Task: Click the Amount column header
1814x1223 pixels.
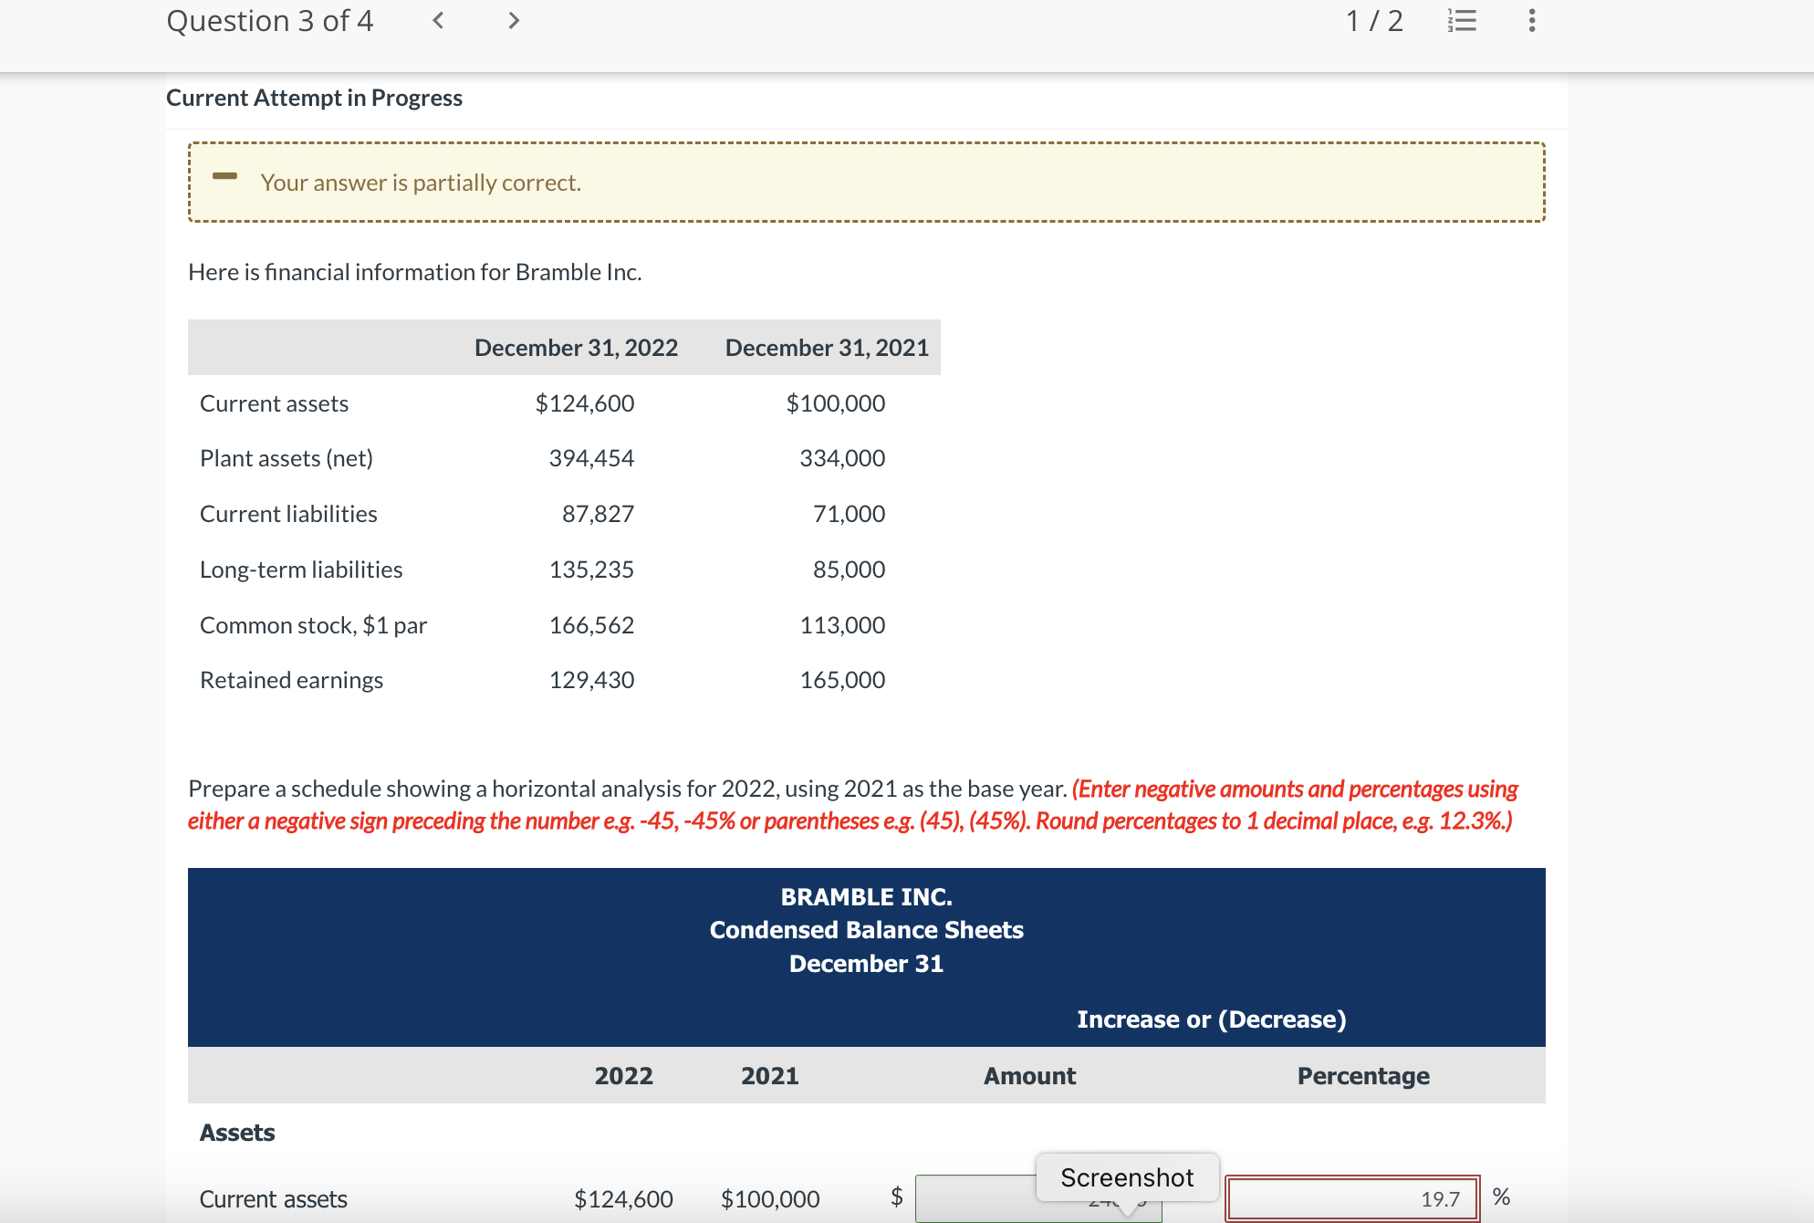Action: [x=1029, y=1076]
